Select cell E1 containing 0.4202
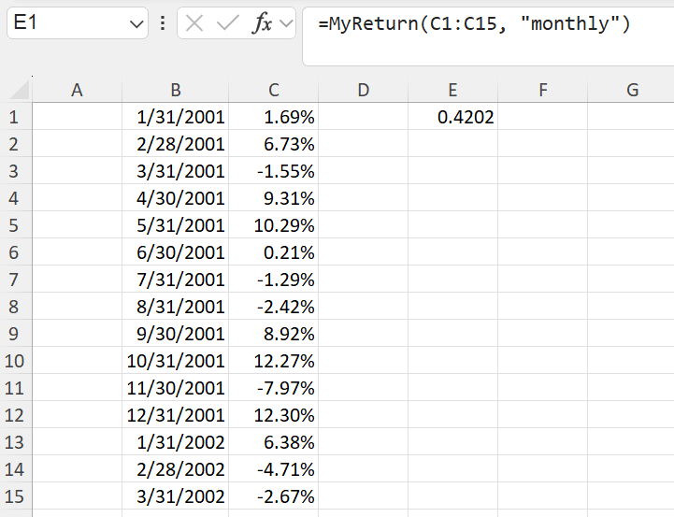This screenshot has height=517, width=674. [452, 118]
